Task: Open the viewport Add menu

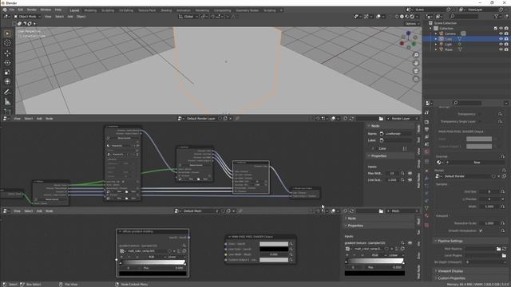Action: pyautogui.click(x=70, y=16)
